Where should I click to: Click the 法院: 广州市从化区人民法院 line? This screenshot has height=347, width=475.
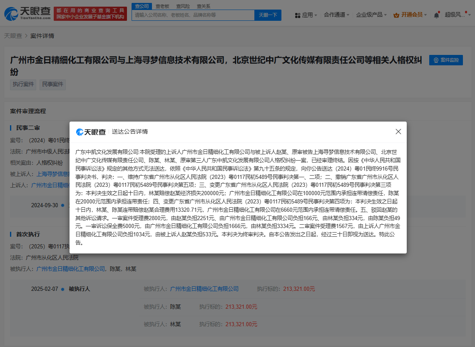(44, 258)
